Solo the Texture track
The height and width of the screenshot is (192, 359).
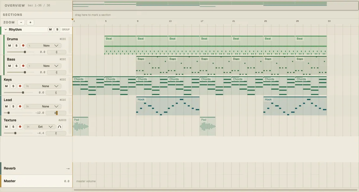click(13, 127)
